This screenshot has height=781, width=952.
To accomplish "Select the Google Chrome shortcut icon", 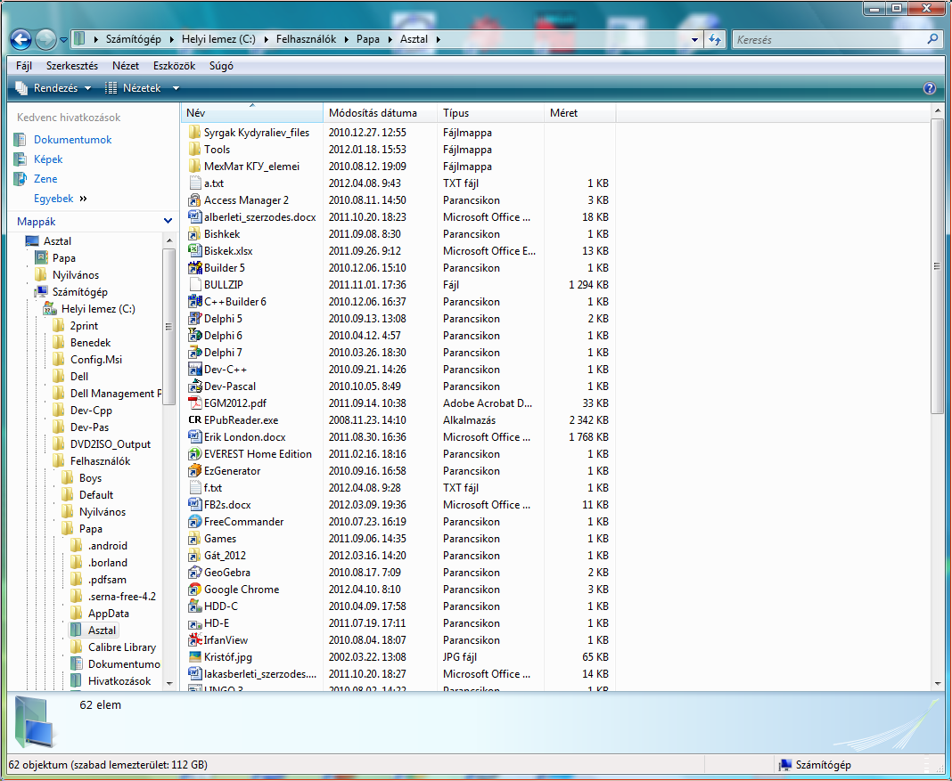I will pyautogui.click(x=194, y=590).
